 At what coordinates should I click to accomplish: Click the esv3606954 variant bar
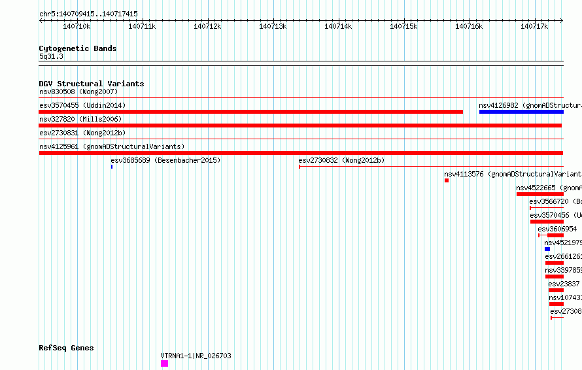(551, 235)
